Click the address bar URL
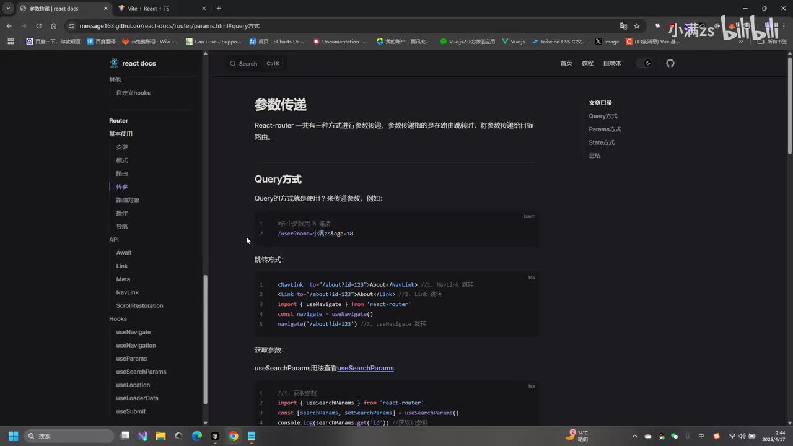793x446 pixels. tap(170, 26)
